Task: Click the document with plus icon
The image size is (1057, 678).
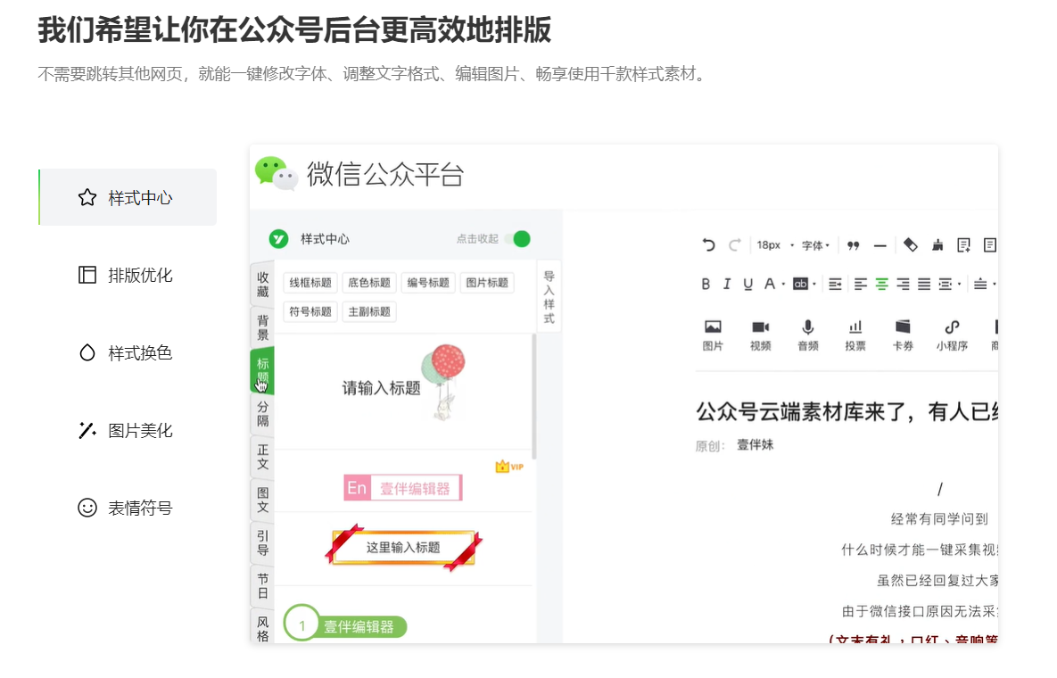Action: click(x=964, y=245)
